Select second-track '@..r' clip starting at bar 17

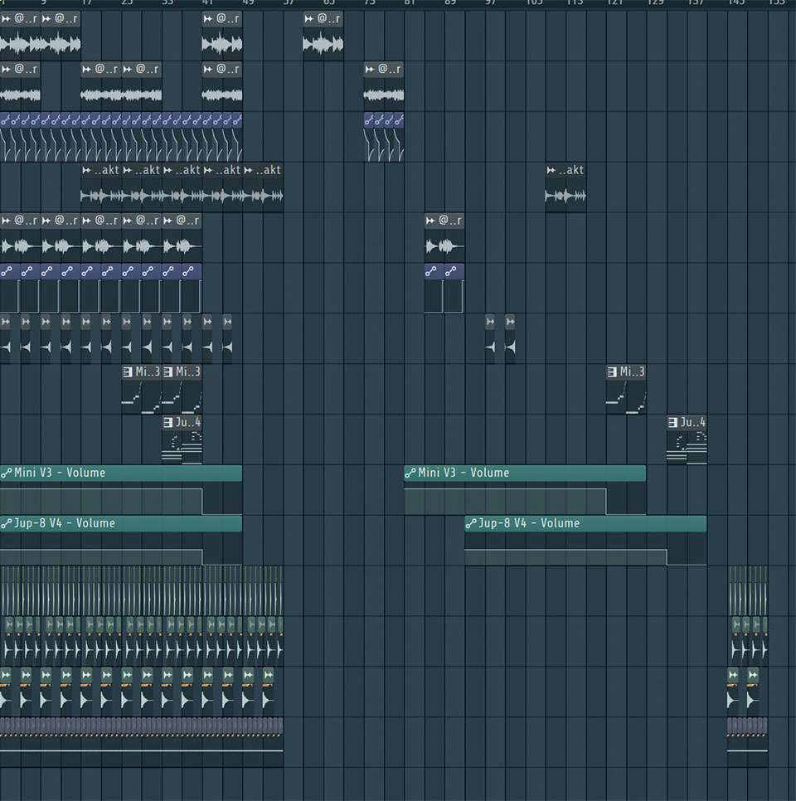pos(101,86)
